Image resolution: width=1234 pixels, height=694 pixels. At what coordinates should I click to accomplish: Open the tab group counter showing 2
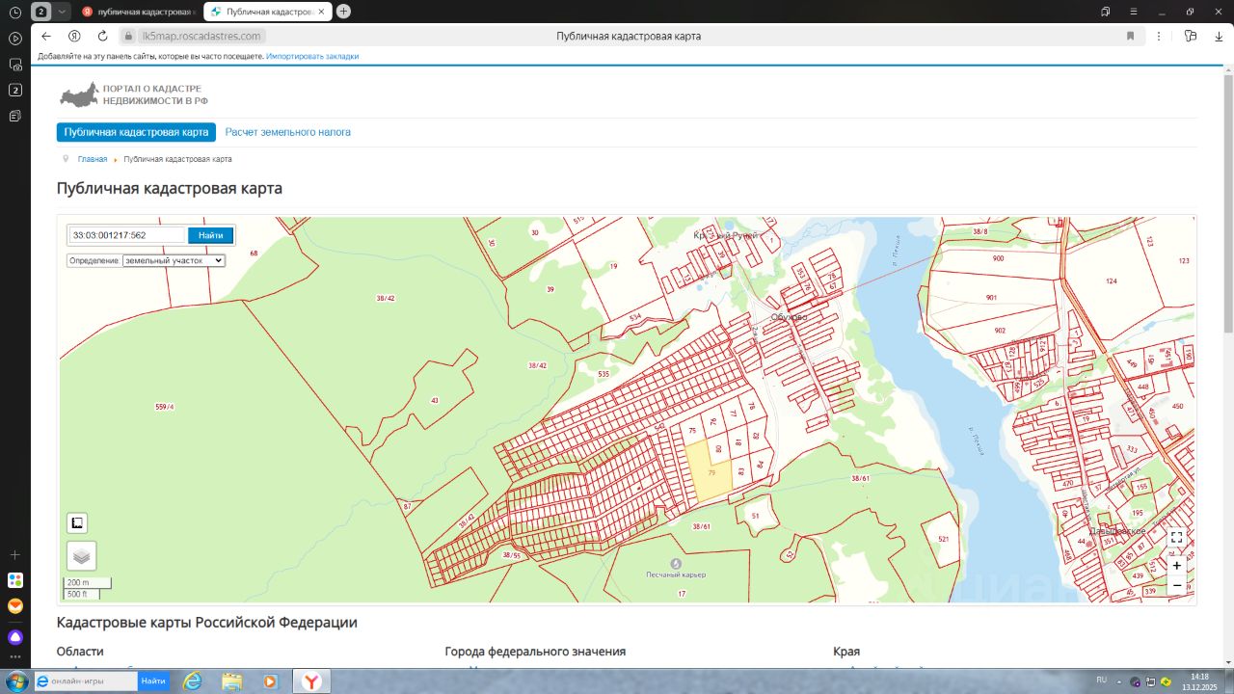point(41,12)
